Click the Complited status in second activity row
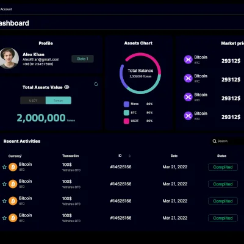 click(223, 184)
